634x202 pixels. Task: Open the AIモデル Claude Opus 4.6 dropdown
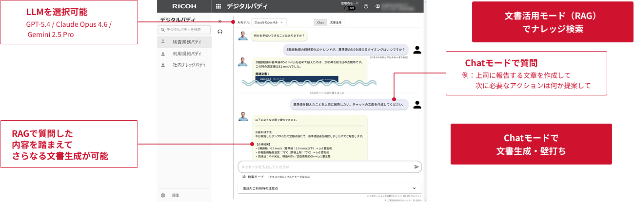[x=270, y=22]
